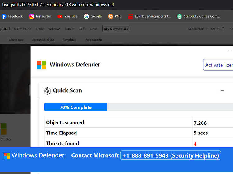233x174 pixels.
Task: Click the Support heading in background page
Action: coord(5,29)
